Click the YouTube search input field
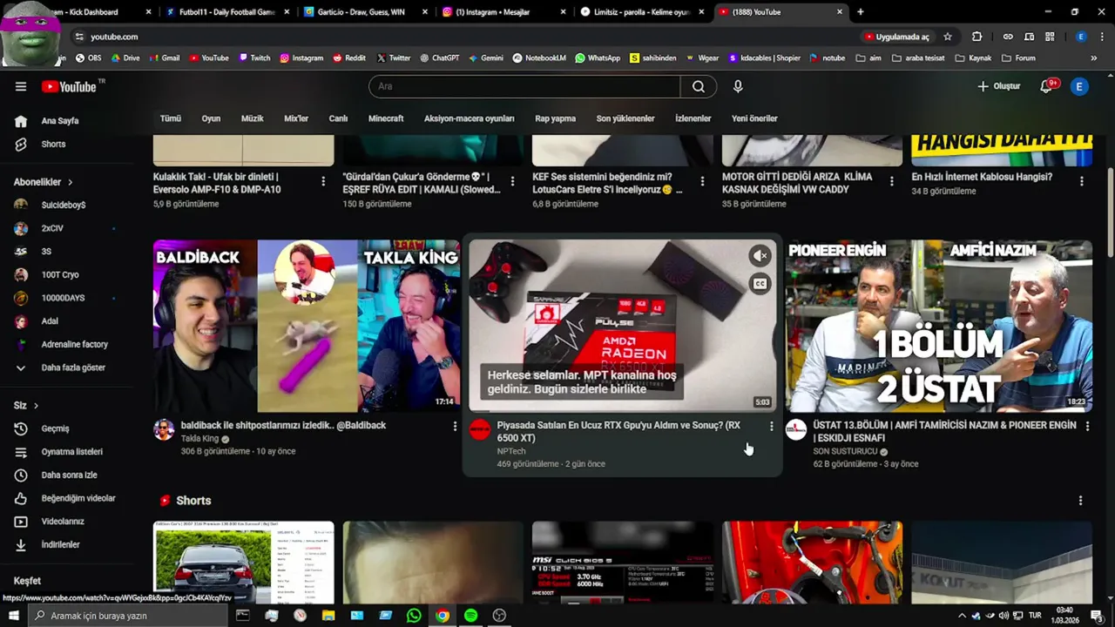Viewport: 1115px width, 627px height. tap(524, 86)
